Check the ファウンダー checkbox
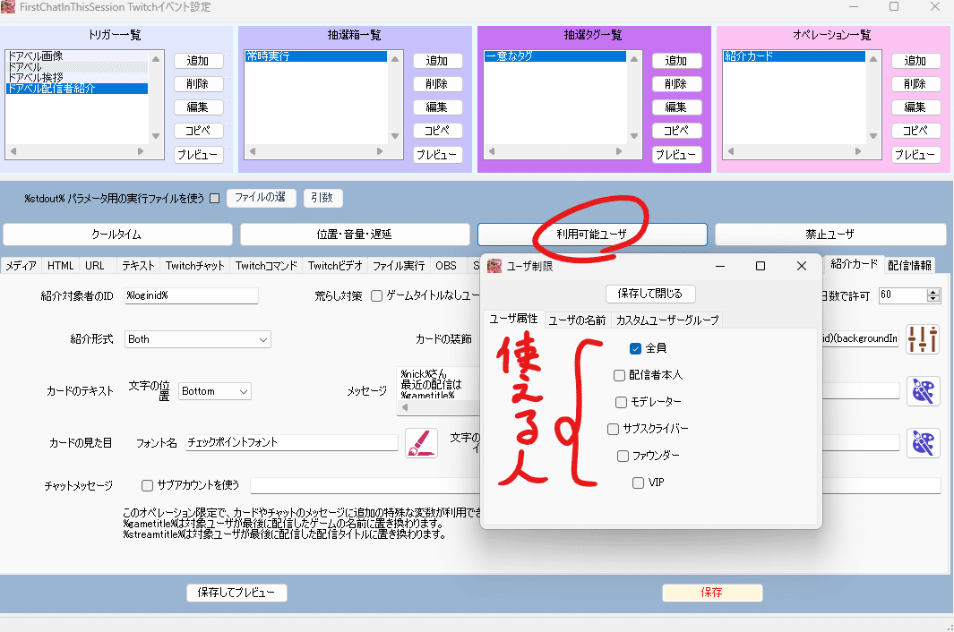 tap(623, 456)
